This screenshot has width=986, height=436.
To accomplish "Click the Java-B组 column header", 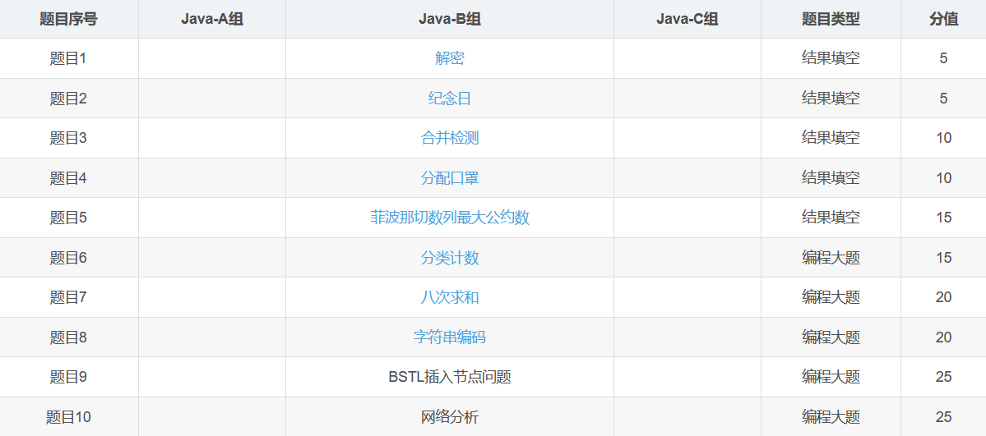I will [450, 19].
